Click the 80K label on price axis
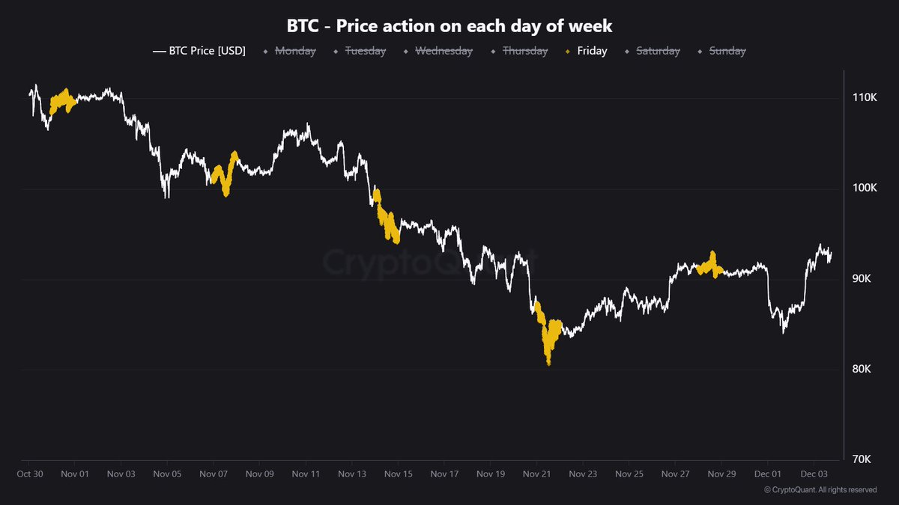The width and height of the screenshot is (899, 505). (865, 370)
